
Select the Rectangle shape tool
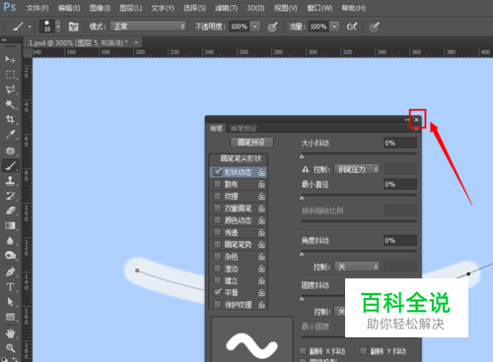tap(10, 317)
